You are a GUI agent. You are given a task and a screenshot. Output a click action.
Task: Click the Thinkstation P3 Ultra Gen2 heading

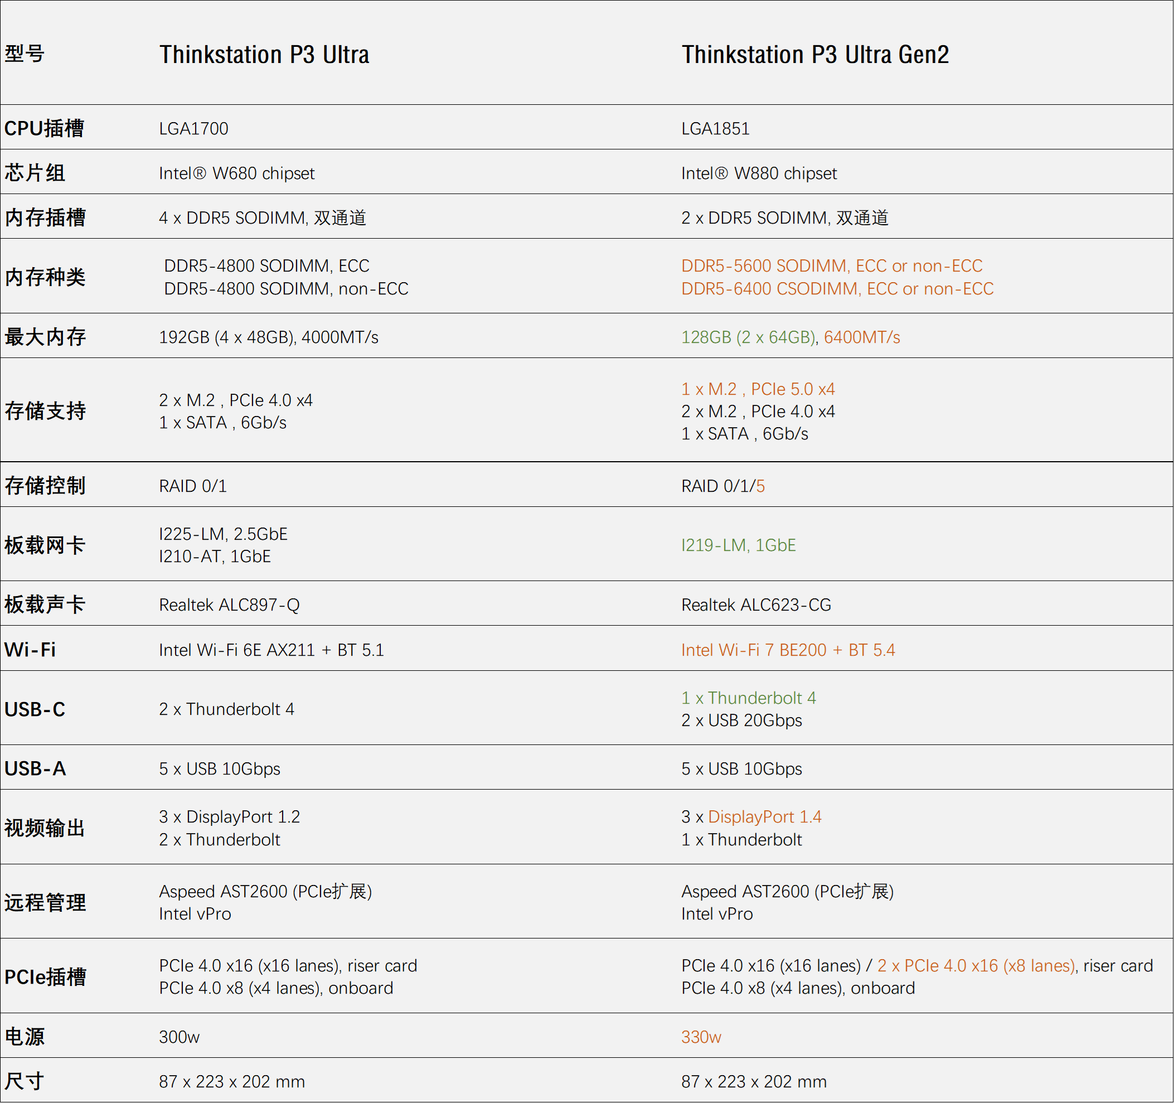[x=815, y=54]
